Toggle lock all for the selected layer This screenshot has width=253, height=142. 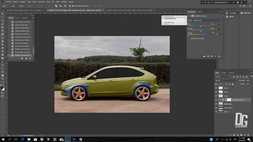click(x=232, y=84)
